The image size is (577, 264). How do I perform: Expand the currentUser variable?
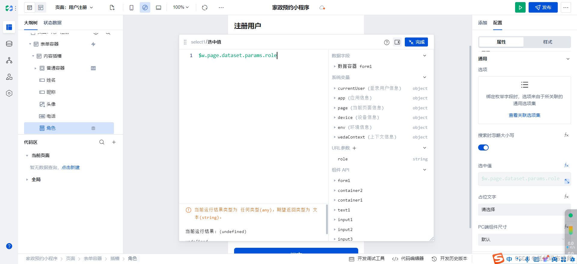point(334,88)
